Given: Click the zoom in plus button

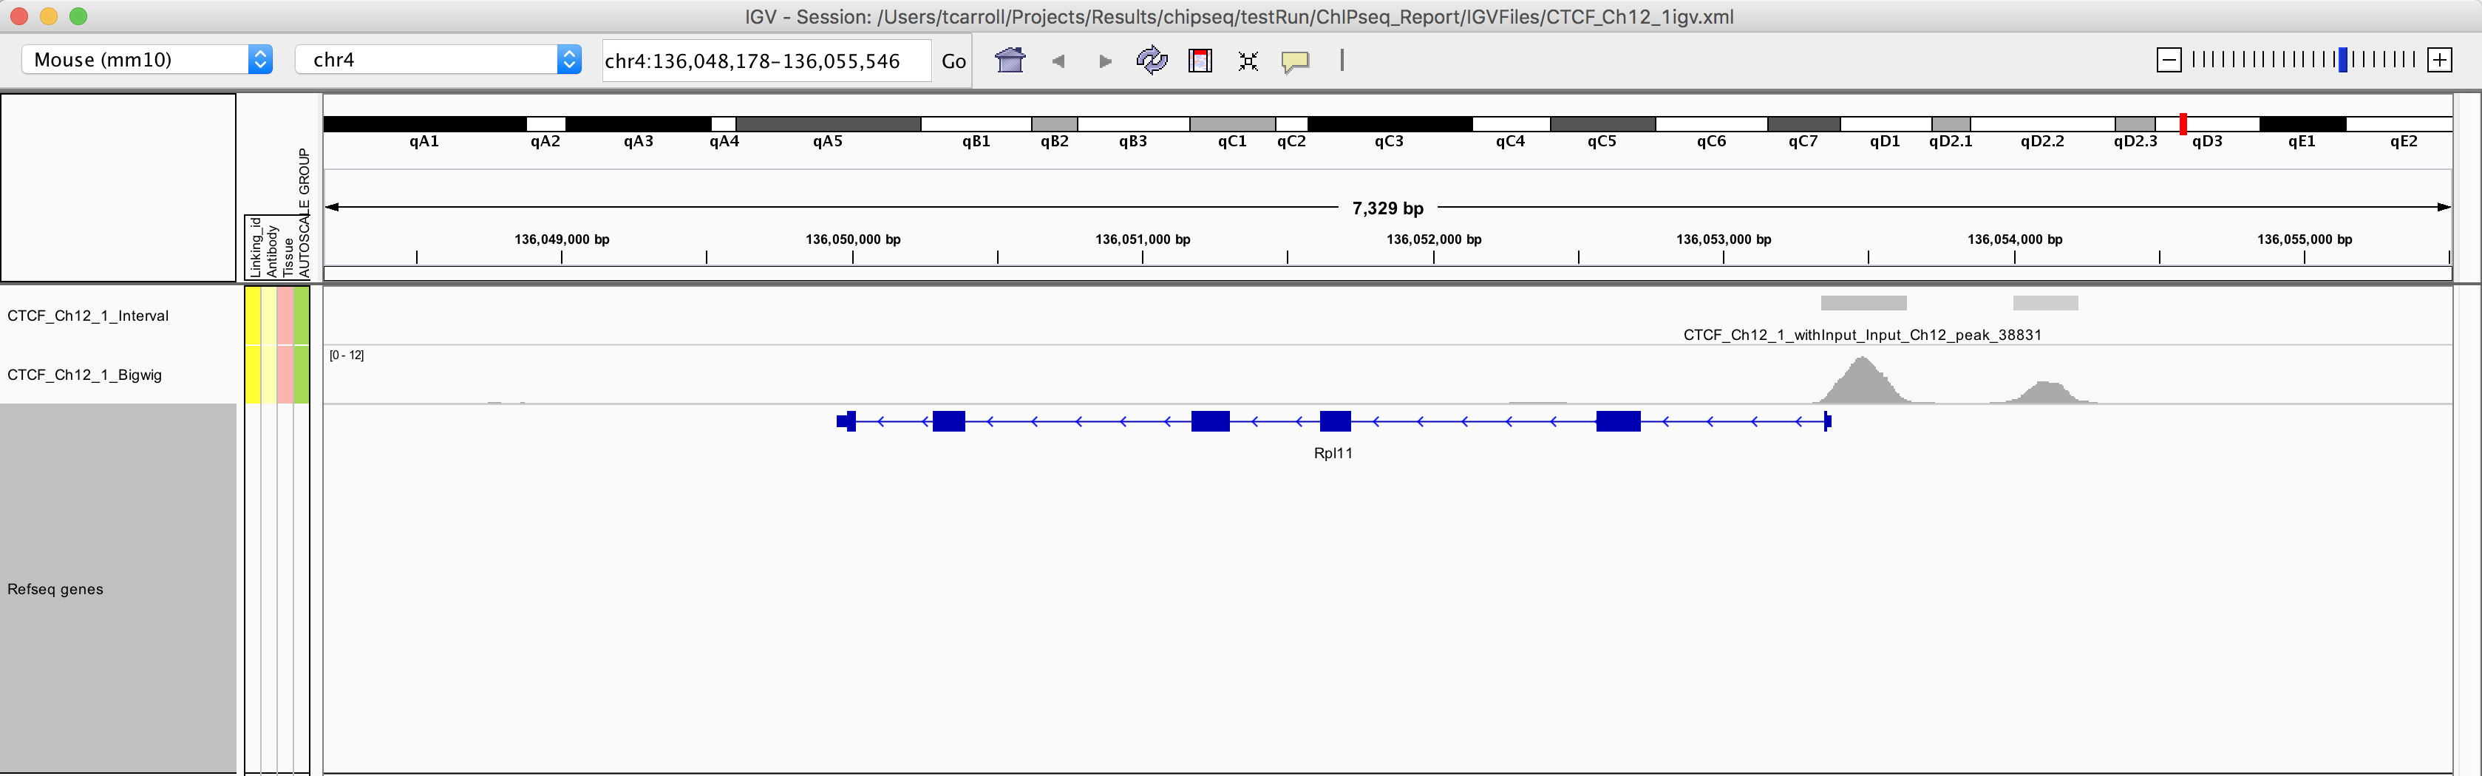Looking at the screenshot, I should point(2438,60).
